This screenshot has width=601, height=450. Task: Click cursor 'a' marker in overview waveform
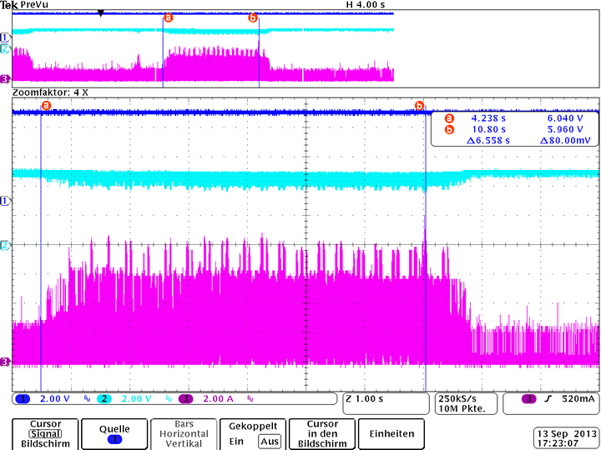(168, 17)
